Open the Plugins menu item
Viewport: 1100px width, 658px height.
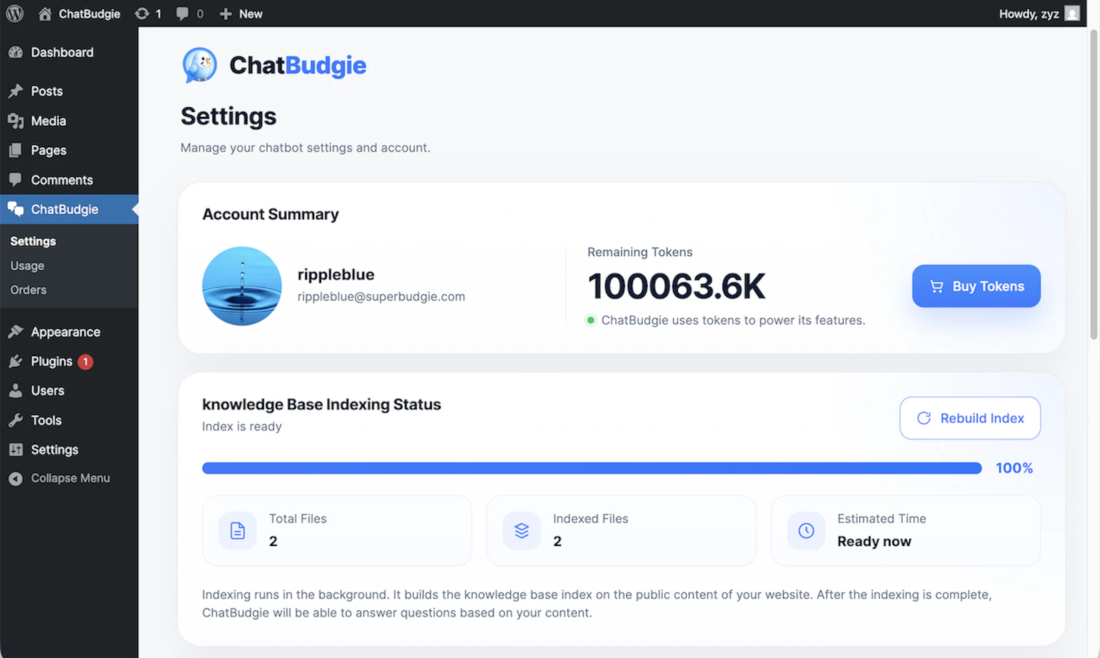69,362
